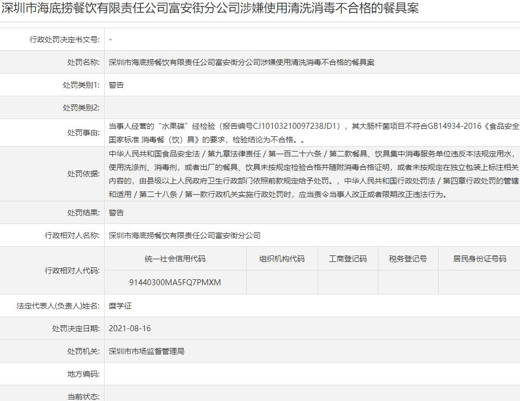
Task: Select the 行政处罚决定书文号 label
Action: click(x=65, y=40)
